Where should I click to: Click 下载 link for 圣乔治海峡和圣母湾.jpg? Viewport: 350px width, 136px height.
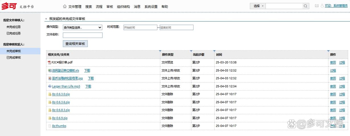coord(91,78)
